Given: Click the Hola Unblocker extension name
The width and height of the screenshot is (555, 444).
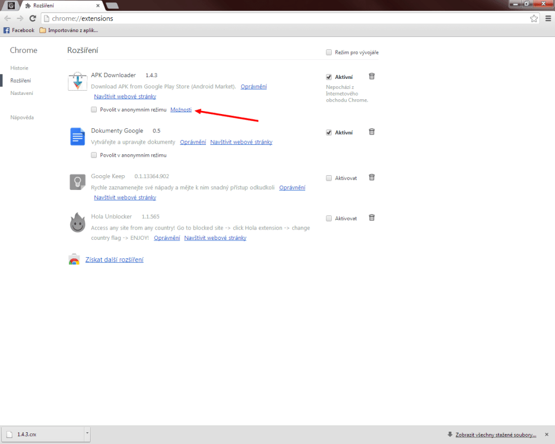Looking at the screenshot, I should click(x=112, y=216).
